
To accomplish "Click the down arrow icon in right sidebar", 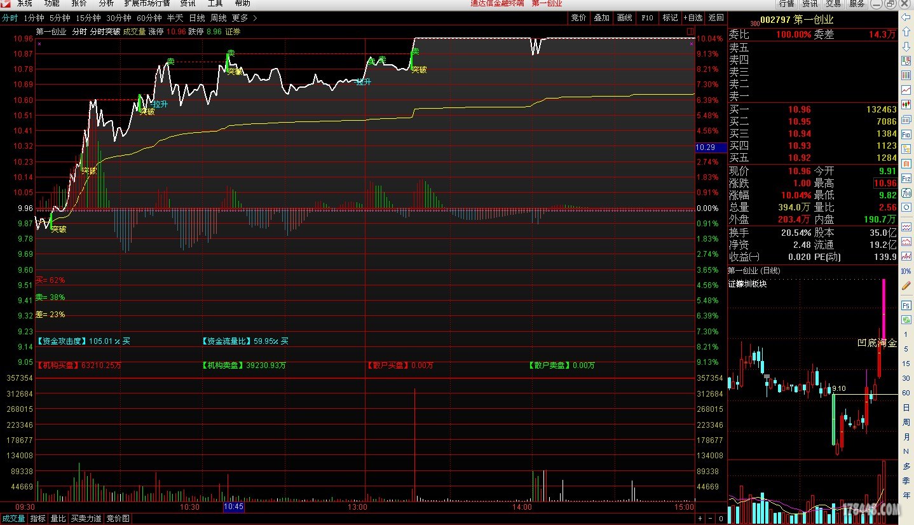I will (x=906, y=46).
